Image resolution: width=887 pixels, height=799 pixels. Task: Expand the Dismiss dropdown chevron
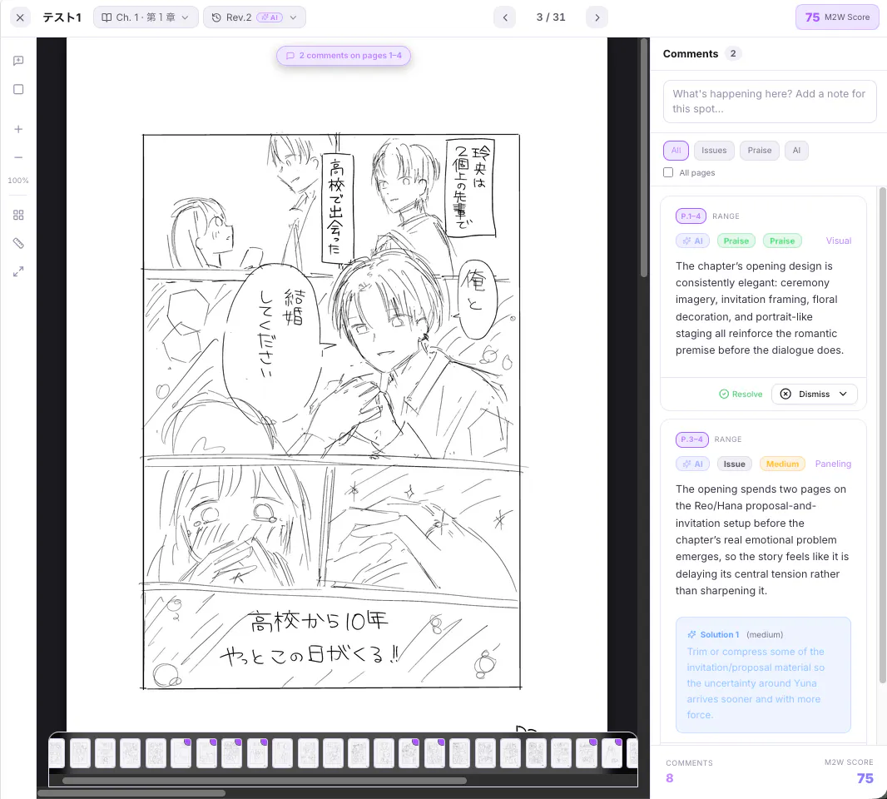[843, 394]
